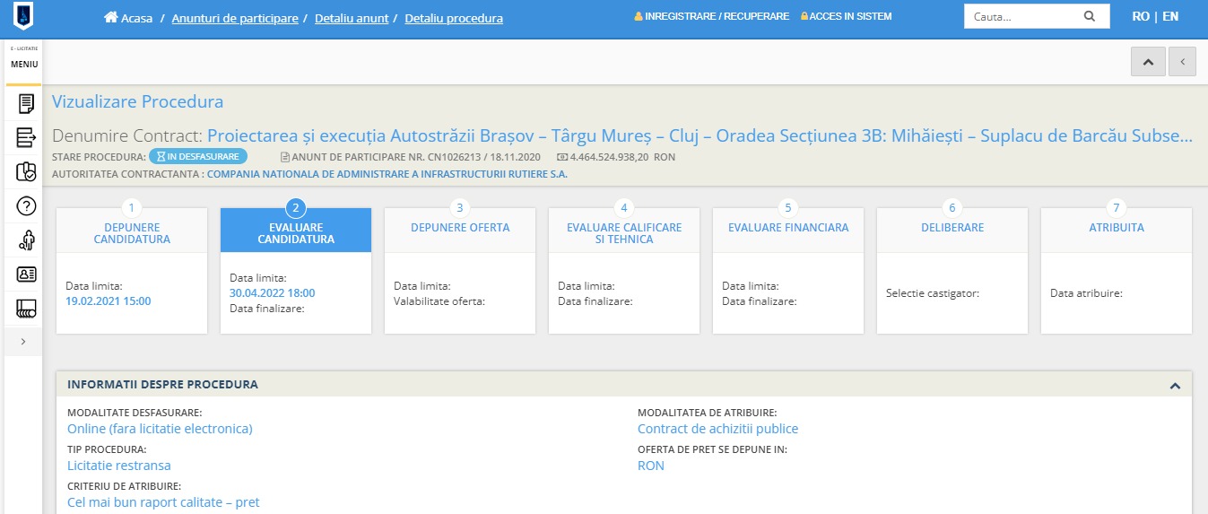Open Detaliu procedura breadcrumb
The width and height of the screenshot is (1208, 514).
click(x=454, y=18)
